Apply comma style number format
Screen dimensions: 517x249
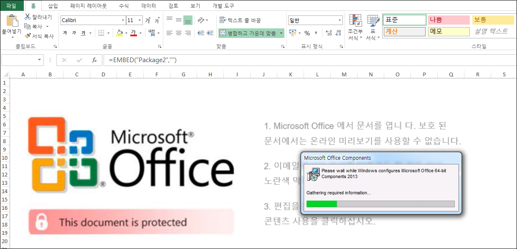(316, 33)
